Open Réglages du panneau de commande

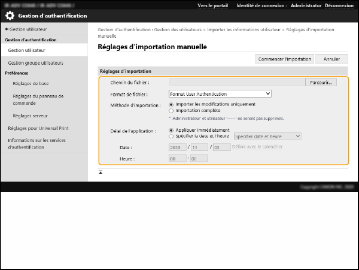[38, 99]
